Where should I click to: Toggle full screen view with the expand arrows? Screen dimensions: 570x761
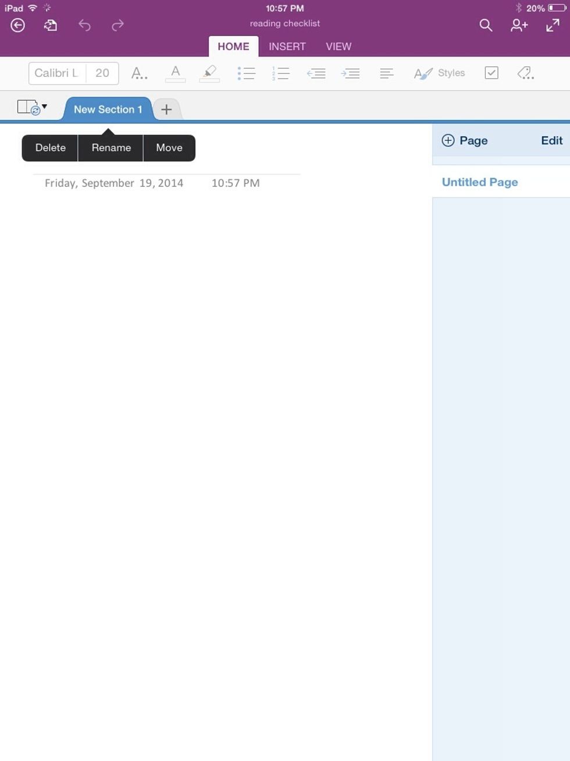pyautogui.click(x=551, y=26)
